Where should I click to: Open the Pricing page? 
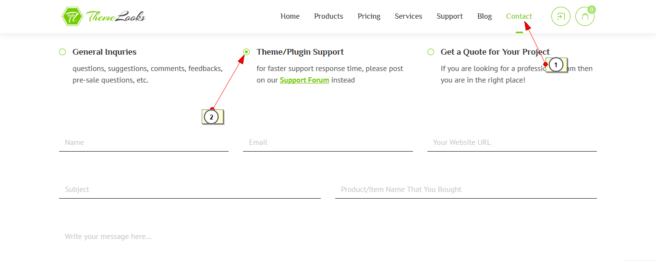point(369,16)
